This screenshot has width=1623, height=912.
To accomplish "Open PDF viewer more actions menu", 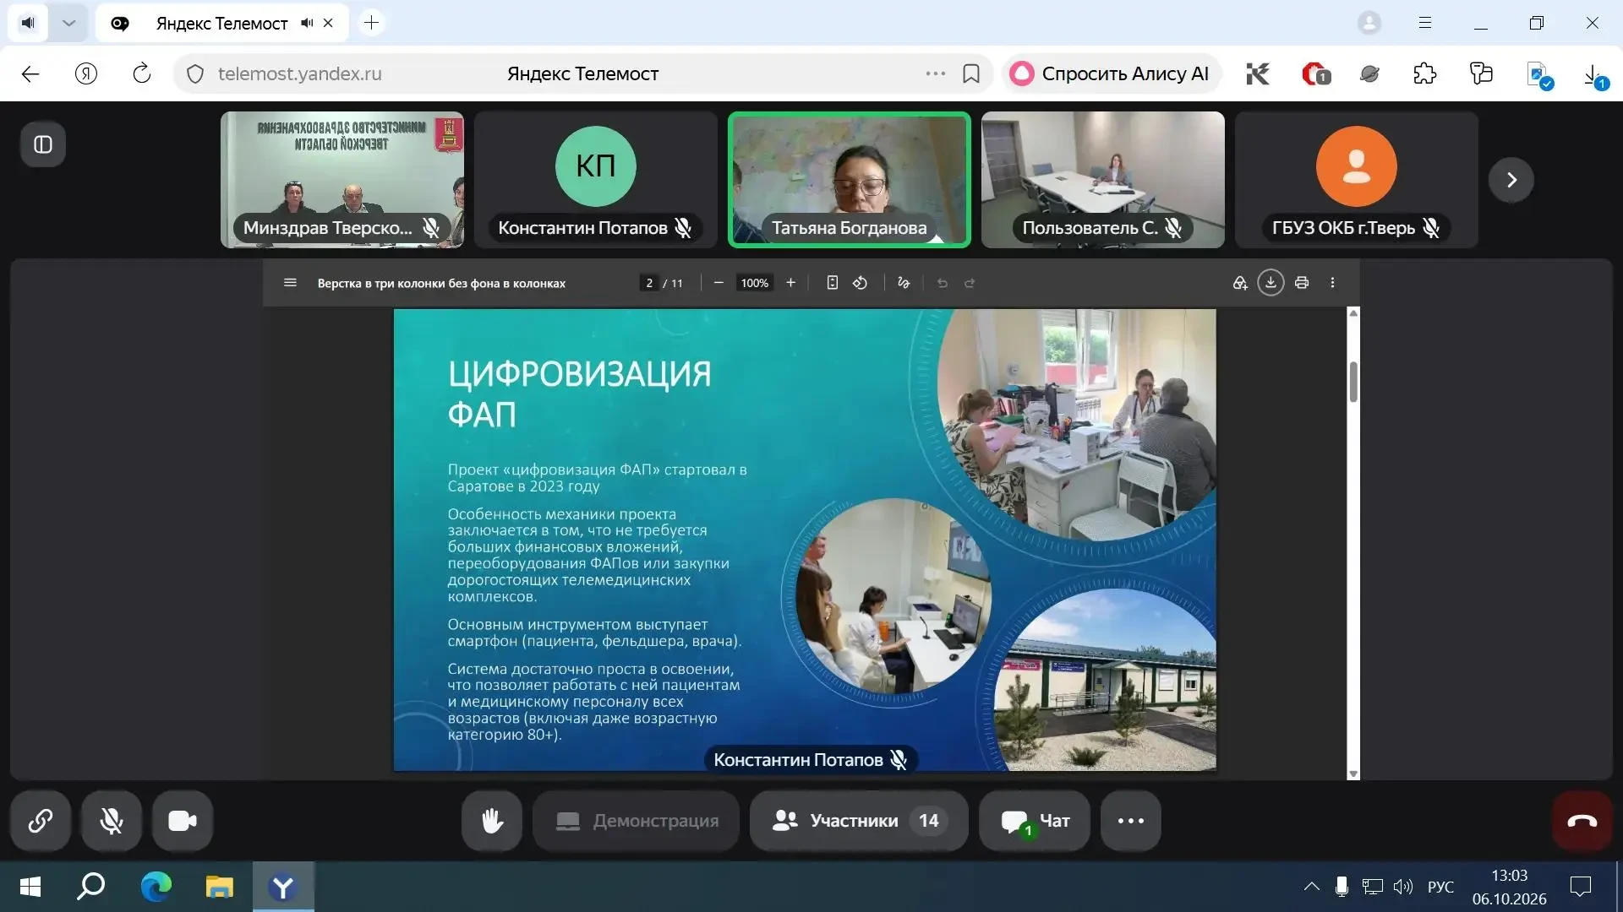I will (1332, 283).
